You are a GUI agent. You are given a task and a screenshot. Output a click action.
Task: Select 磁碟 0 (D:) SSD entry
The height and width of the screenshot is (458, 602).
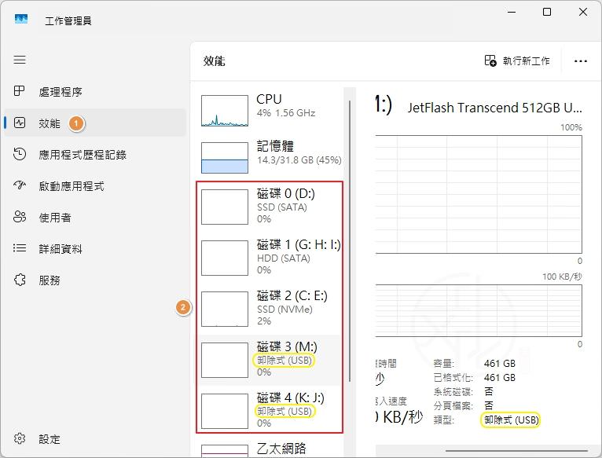click(267, 207)
